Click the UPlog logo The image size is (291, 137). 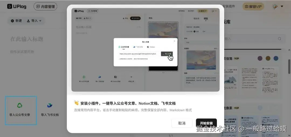point(17,6)
